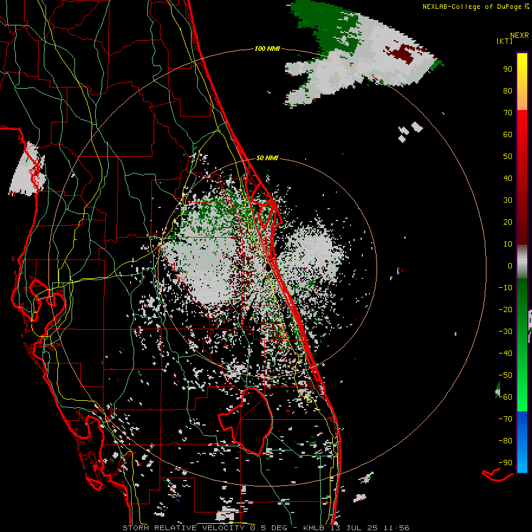Click the -20 value on velocity scale
532x532 pixels.
click(x=505, y=309)
